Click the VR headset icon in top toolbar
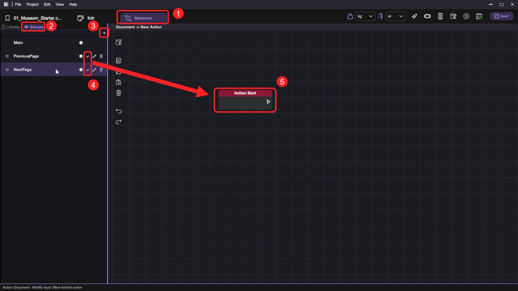The height and width of the screenshot is (291, 518). [x=427, y=16]
